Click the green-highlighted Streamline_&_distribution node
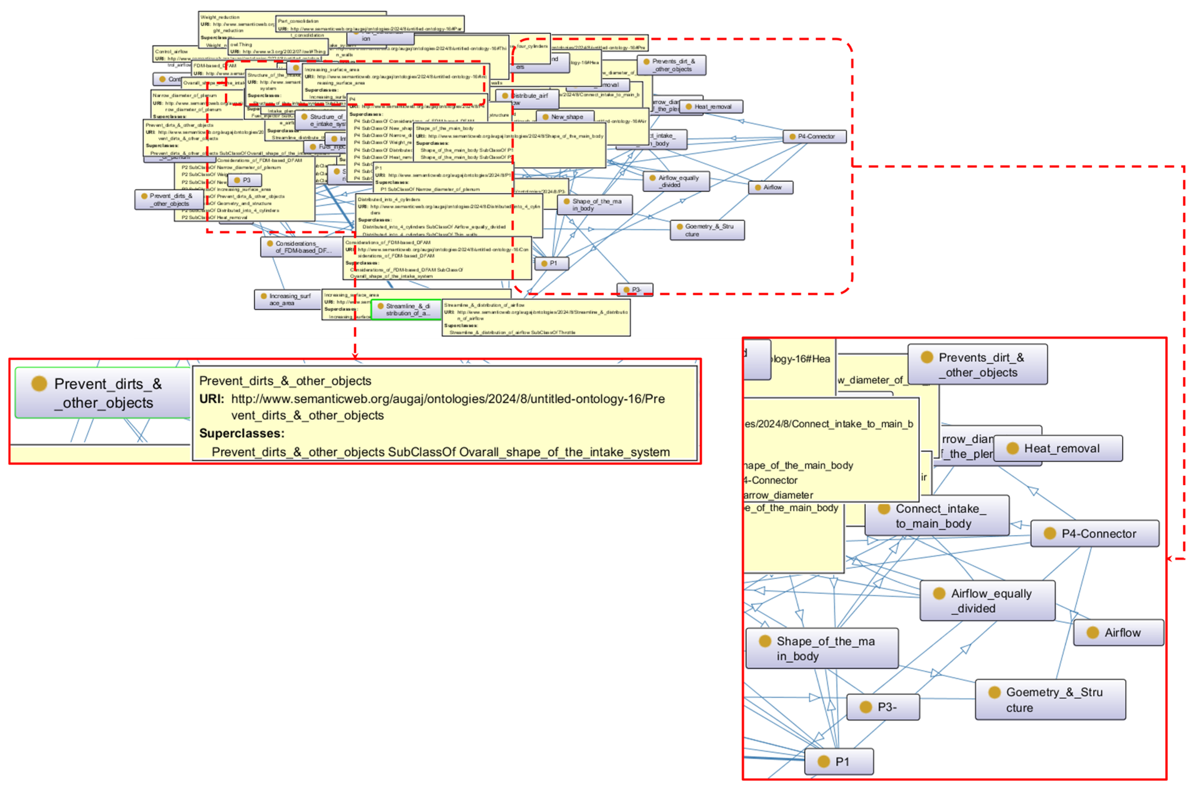 (407, 310)
